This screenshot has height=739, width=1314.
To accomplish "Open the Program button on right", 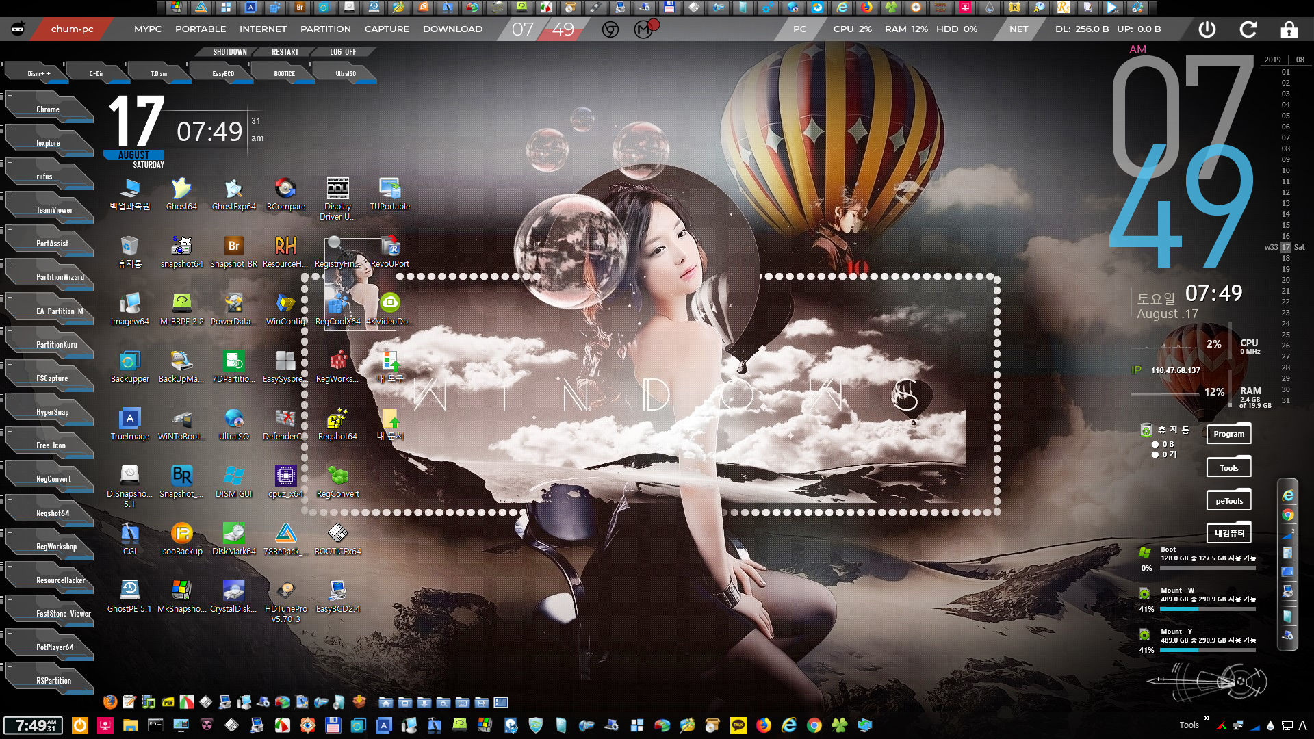I will [1229, 434].
